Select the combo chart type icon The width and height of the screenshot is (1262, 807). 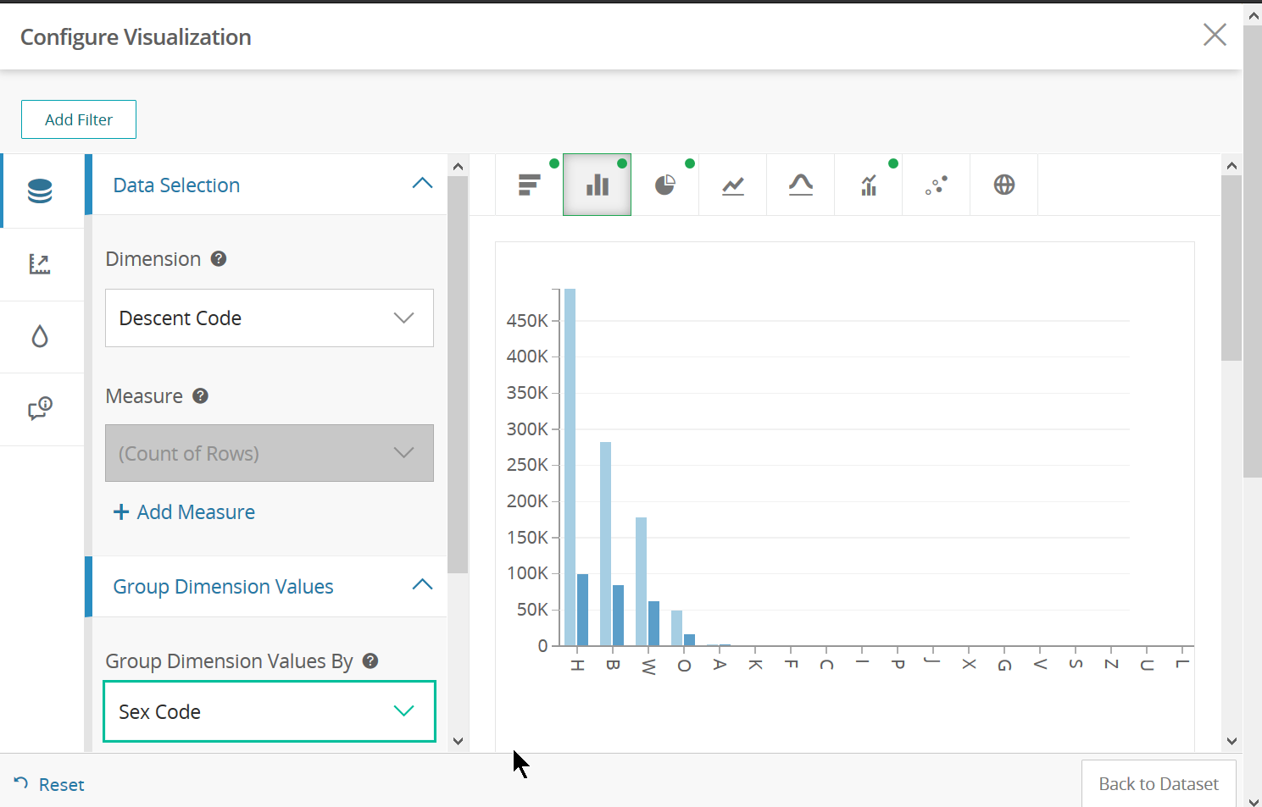[869, 185]
